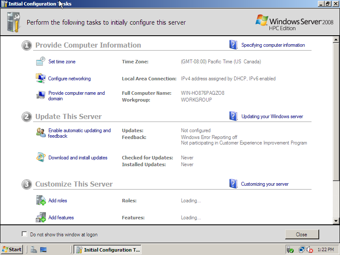Screen dimensions: 340x255
Task: Open Server Manager from Quick Launch
Action: coord(34,249)
